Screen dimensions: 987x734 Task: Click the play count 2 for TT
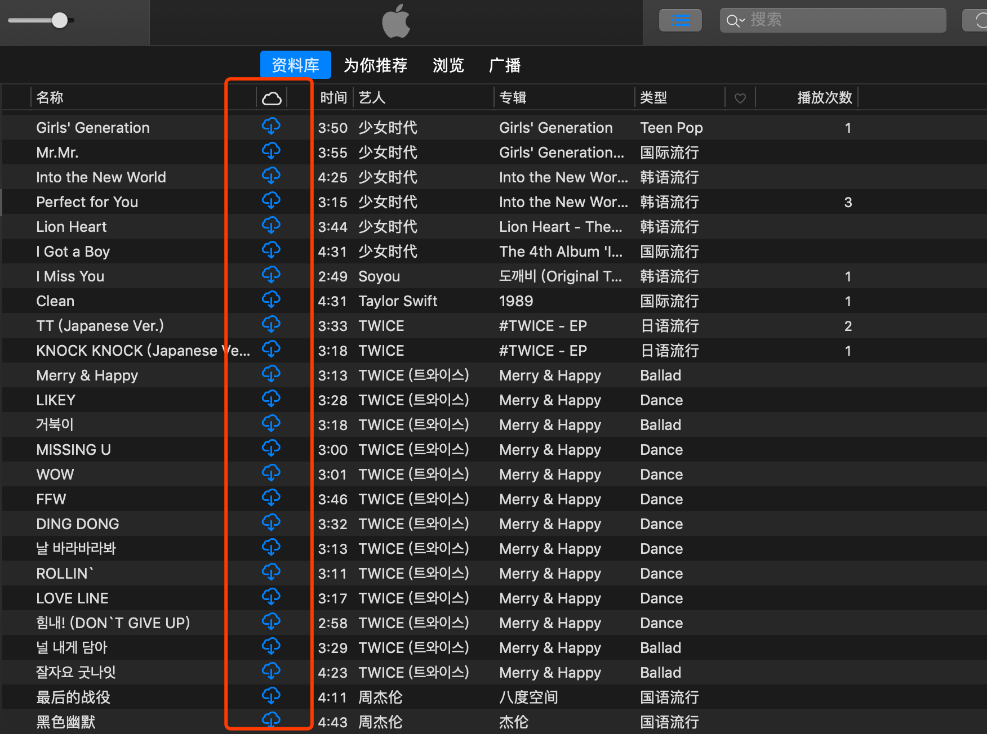click(x=848, y=326)
